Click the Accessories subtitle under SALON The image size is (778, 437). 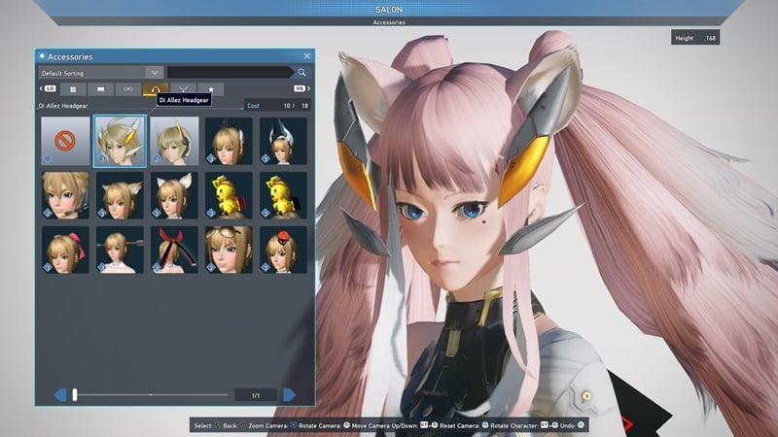[x=389, y=22]
